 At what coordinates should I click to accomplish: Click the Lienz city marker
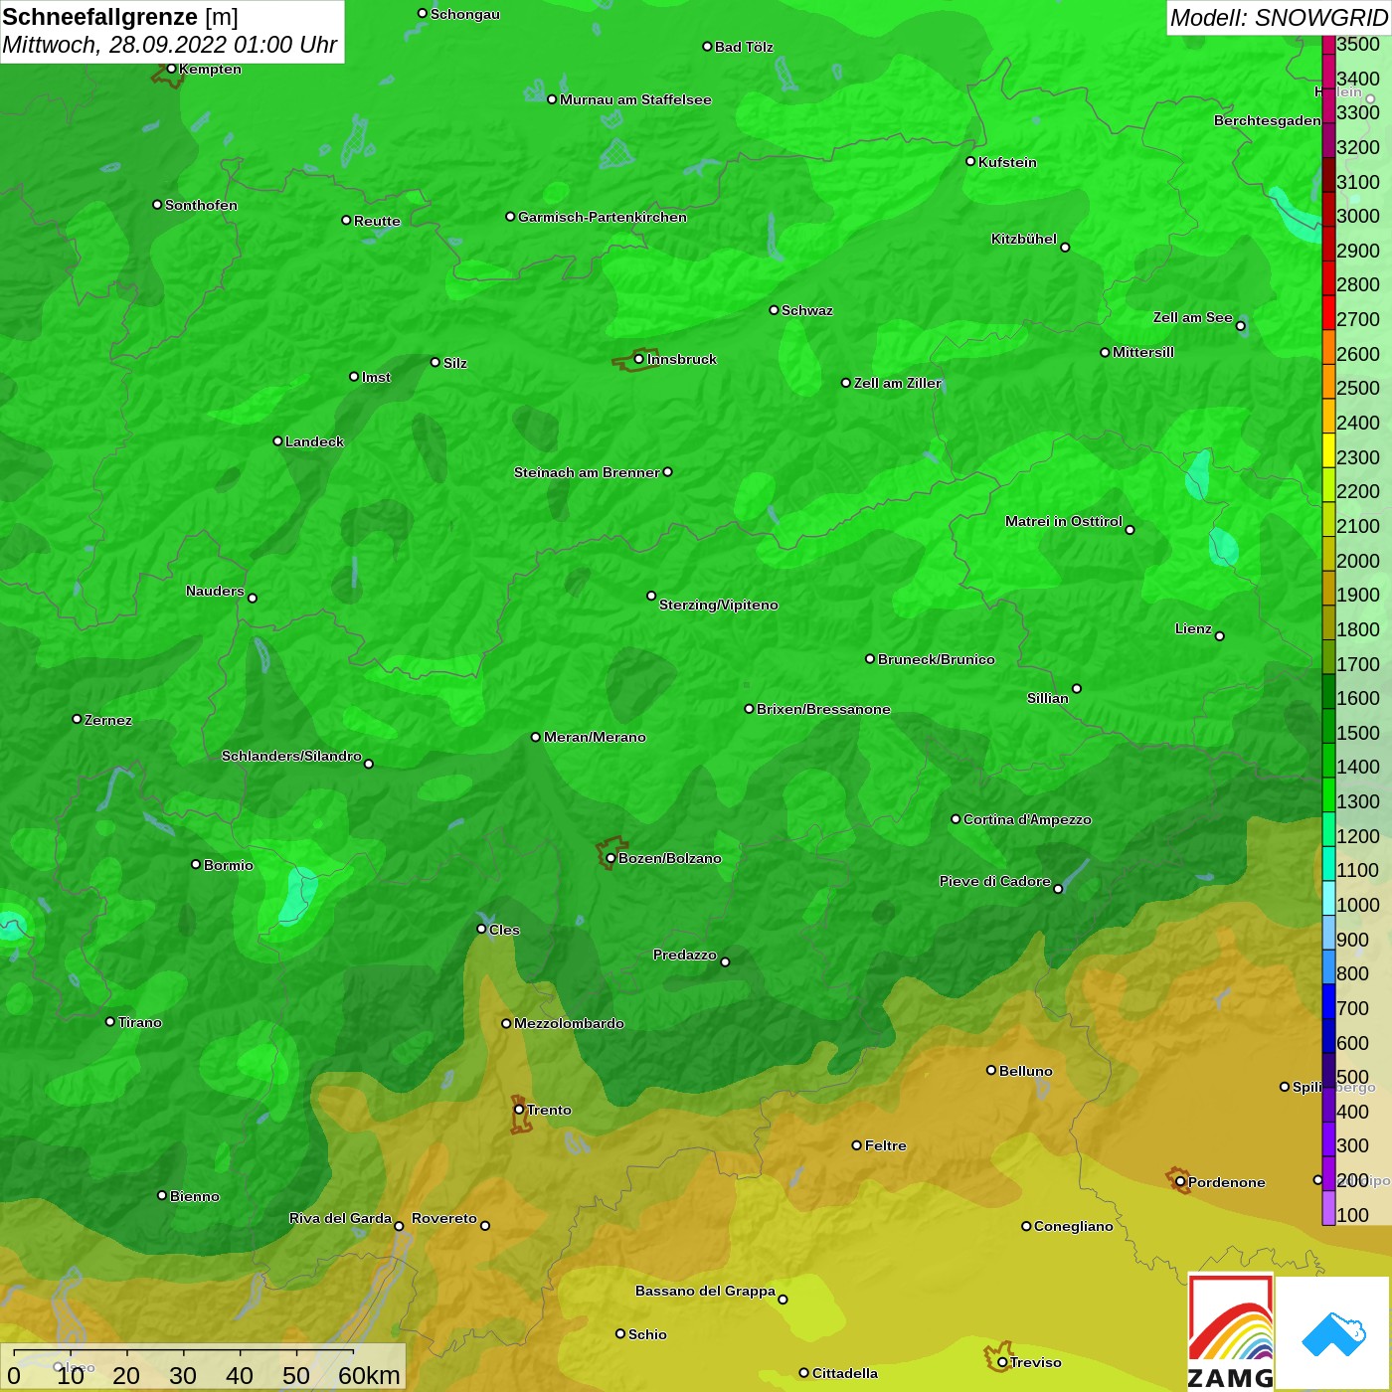(x=1220, y=636)
